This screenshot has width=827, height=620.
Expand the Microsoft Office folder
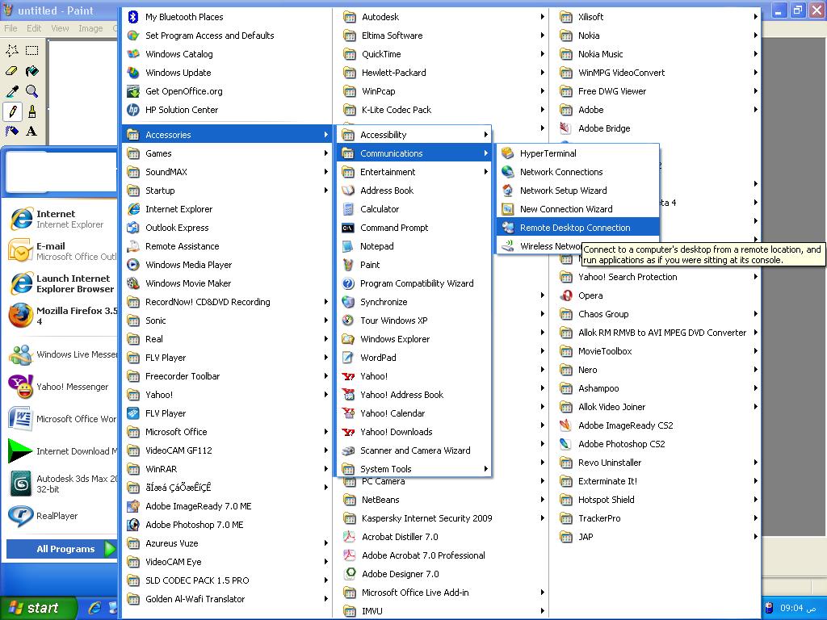227,432
